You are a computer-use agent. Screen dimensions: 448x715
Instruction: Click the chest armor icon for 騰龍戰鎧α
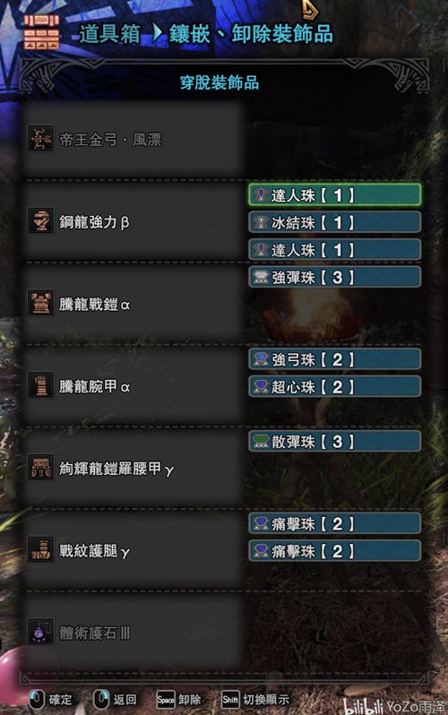pos(40,303)
